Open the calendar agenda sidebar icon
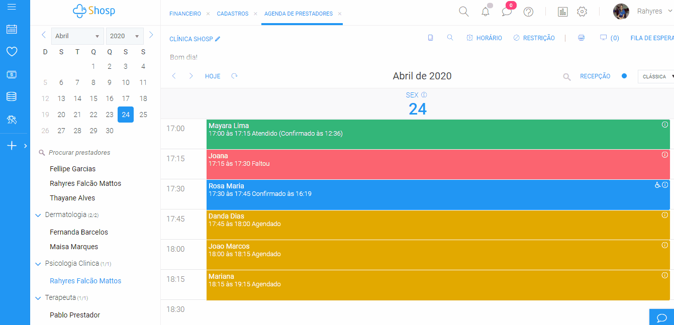This screenshot has height=325, width=674. tap(12, 29)
